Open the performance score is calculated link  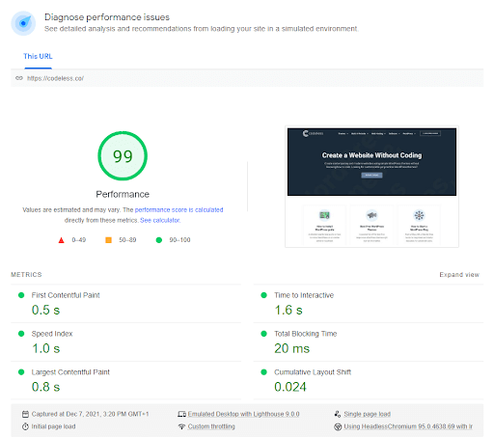coord(178,210)
